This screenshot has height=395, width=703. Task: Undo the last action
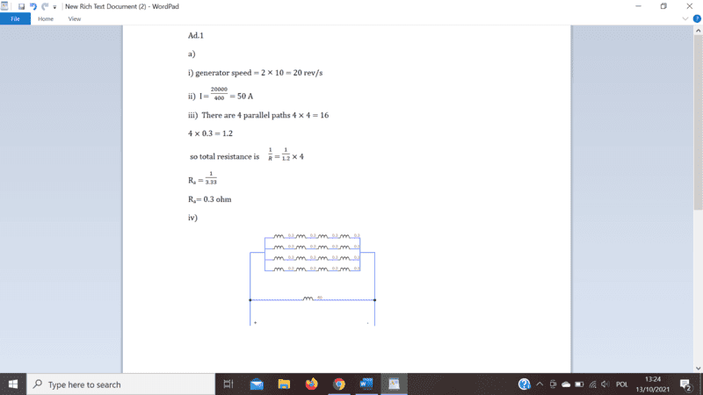click(x=33, y=6)
